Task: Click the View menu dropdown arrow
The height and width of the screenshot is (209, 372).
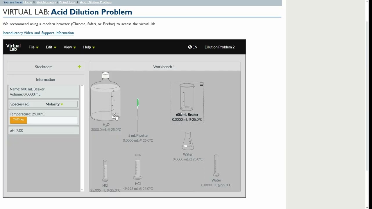Action: [x=75, y=47]
